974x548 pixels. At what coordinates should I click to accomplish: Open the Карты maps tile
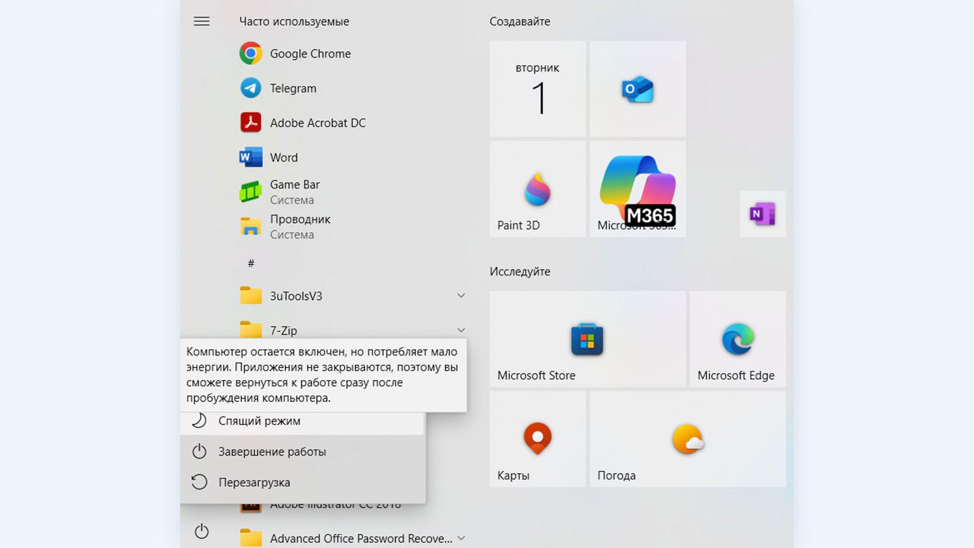pos(538,439)
